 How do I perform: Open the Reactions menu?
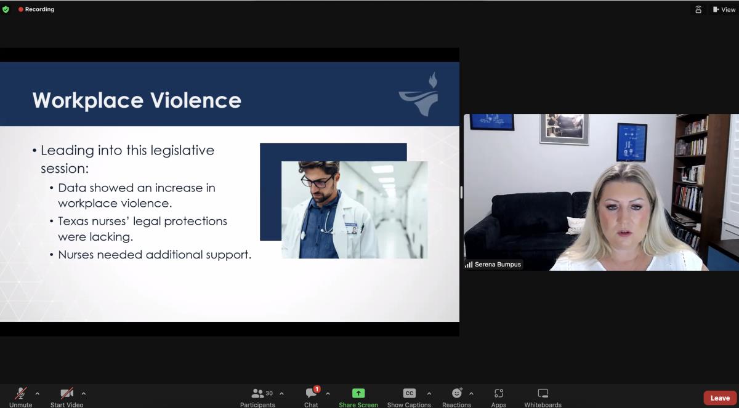457,396
